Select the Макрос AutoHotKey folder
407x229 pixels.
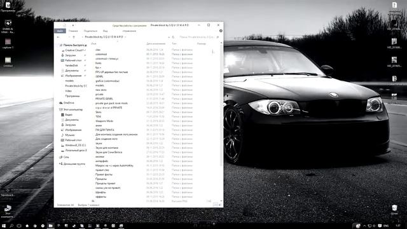pos(114,165)
